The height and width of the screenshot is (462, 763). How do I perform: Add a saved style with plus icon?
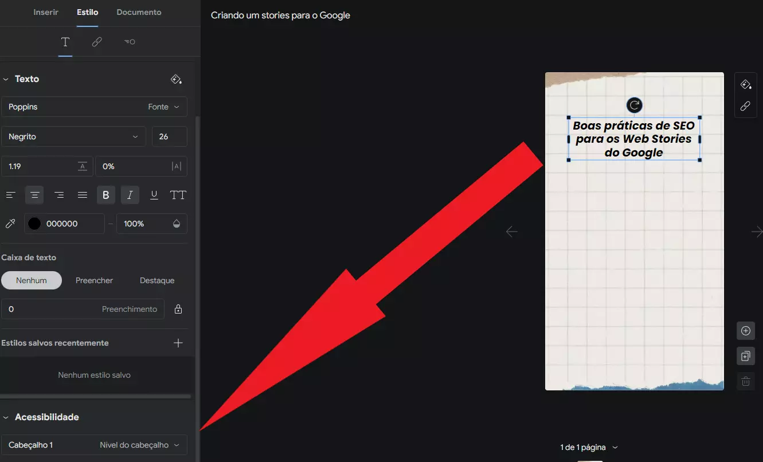pos(178,343)
